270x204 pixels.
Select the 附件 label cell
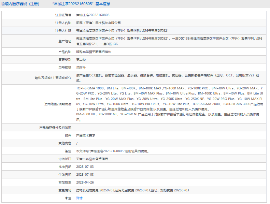pyautogui.click(x=38, y=135)
